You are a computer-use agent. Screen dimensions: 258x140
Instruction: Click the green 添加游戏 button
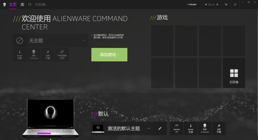[x=109, y=55]
